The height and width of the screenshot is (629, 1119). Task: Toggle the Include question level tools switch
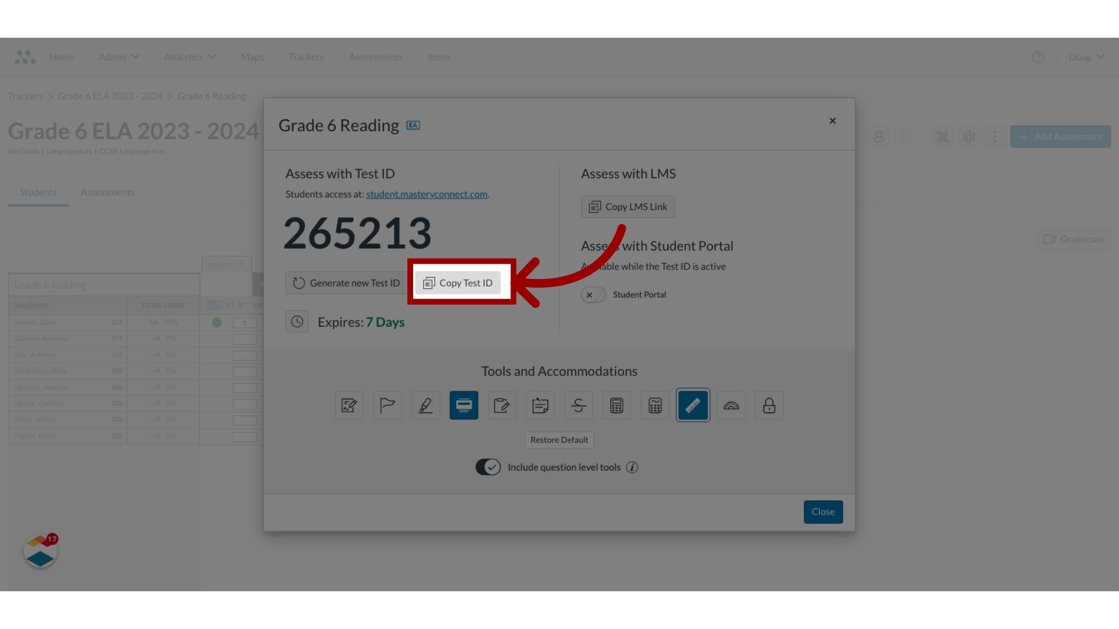(488, 467)
